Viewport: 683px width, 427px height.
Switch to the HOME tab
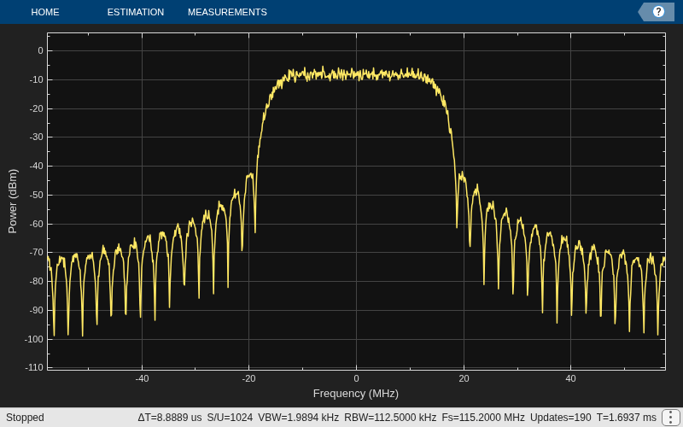pyautogui.click(x=45, y=12)
